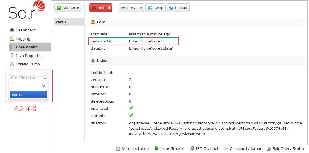Focus the Core Selector search field
This screenshot has width=309, height=153.
(x=28, y=86)
